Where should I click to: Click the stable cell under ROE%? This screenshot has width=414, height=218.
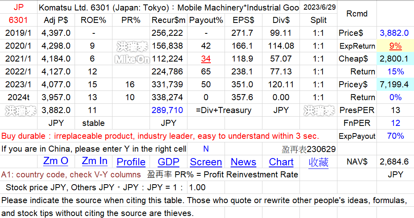coord(94,123)
